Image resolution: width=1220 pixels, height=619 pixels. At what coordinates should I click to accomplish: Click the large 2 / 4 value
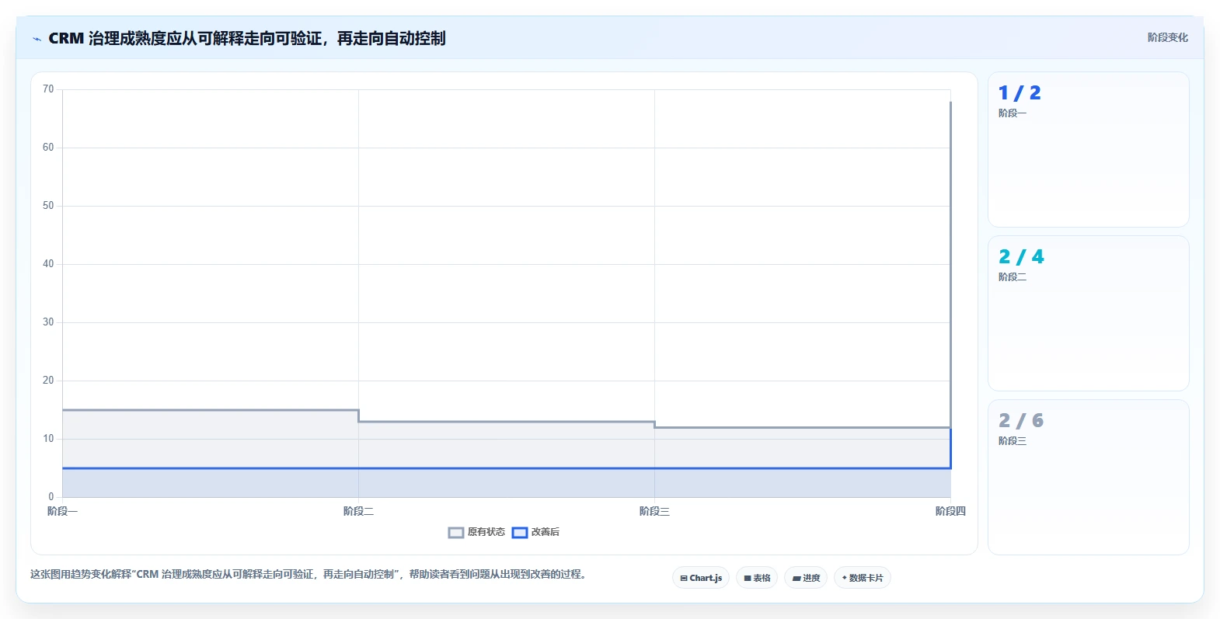point(1021,257)
